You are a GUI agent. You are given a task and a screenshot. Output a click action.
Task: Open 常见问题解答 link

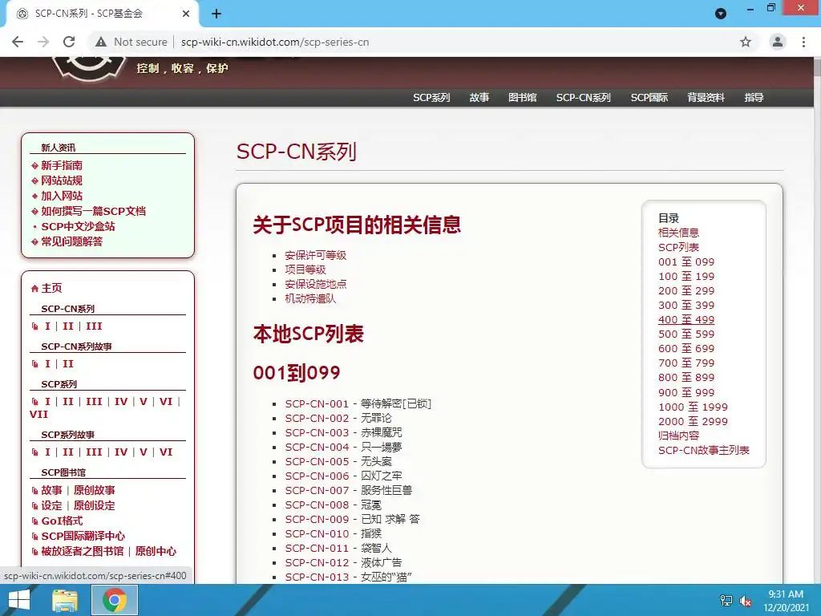(71, 241)
